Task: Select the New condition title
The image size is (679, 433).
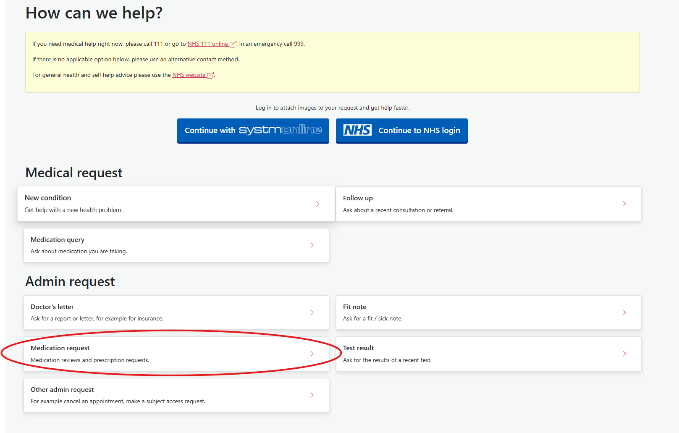Action: [48, 198]
